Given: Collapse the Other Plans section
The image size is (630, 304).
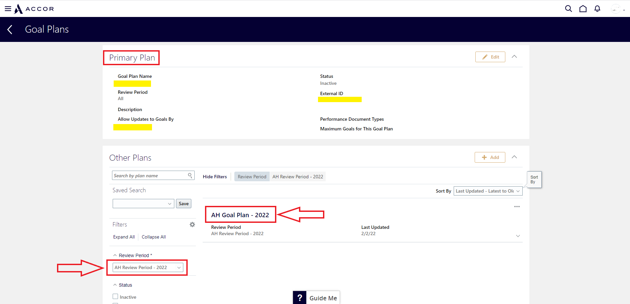Looking at the screenshot, I should click(x=514, y=157).
